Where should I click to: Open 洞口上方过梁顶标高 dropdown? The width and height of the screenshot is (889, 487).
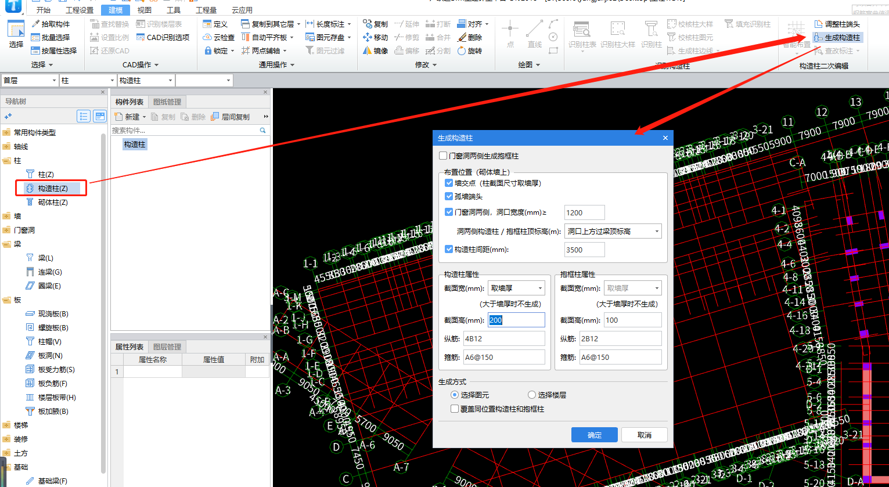point(613,231)
